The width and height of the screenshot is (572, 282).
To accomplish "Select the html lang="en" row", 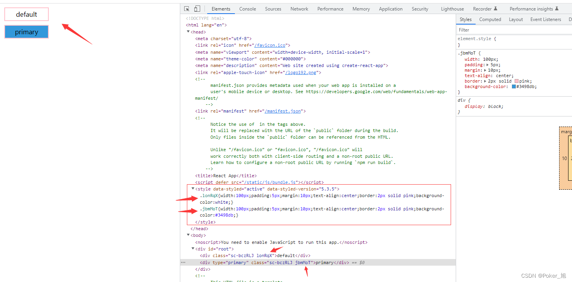I will pos(206,25).
